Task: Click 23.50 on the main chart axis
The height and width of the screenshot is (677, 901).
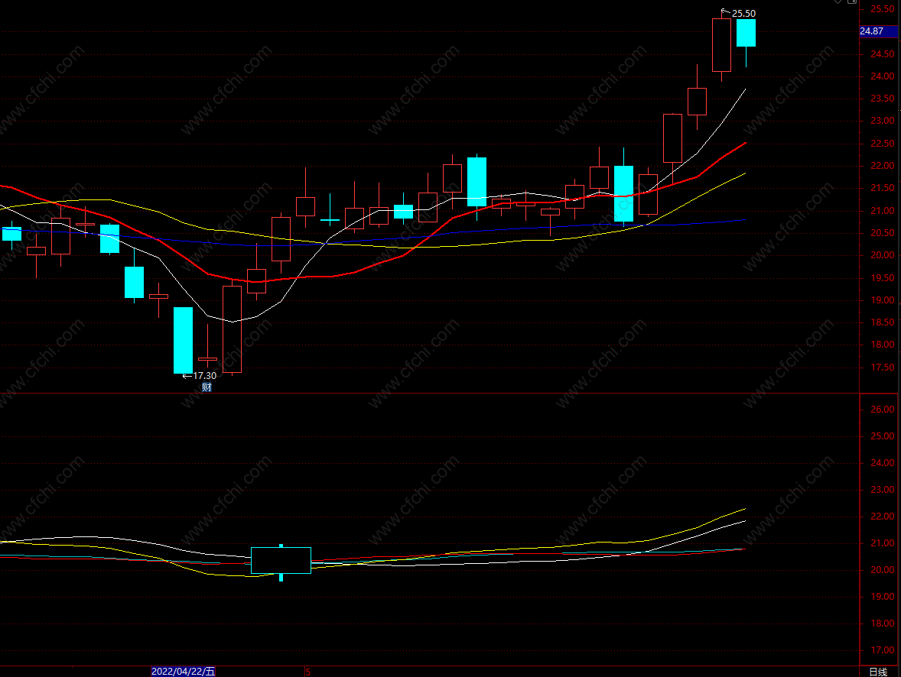Action: [x=882, y=99]
